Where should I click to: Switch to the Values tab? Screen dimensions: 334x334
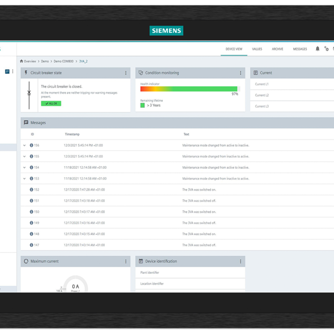[257, 49]
